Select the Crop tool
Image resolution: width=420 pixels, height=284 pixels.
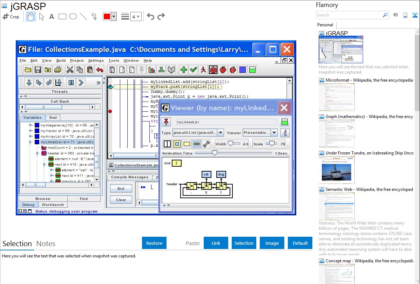[x=11, y=16]
